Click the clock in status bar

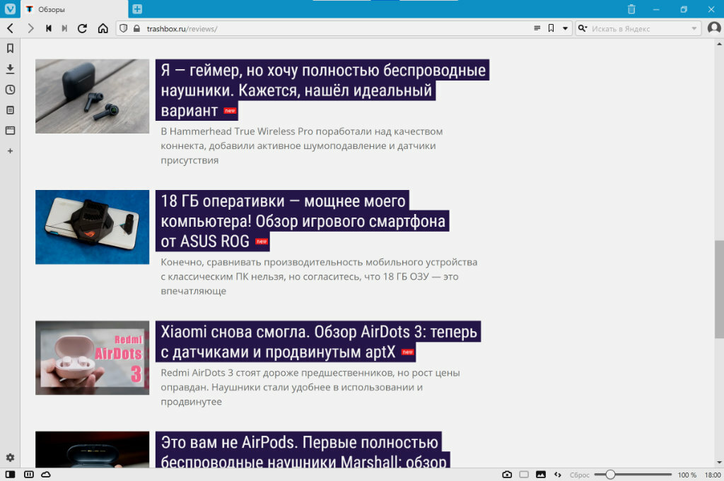pyautogui.click(x=713, y=475)
